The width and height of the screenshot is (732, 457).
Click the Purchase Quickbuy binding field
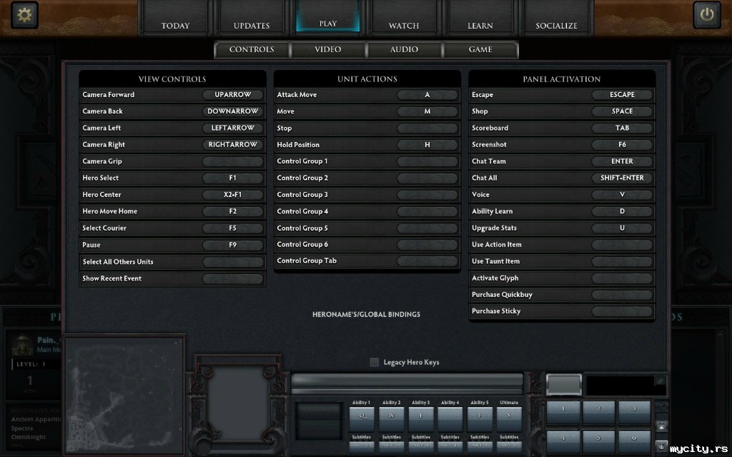tap(622, 295)
